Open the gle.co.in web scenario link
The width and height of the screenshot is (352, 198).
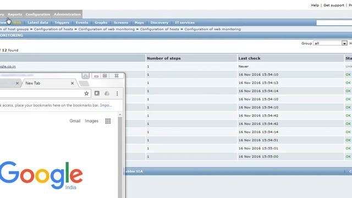(8, 67)
